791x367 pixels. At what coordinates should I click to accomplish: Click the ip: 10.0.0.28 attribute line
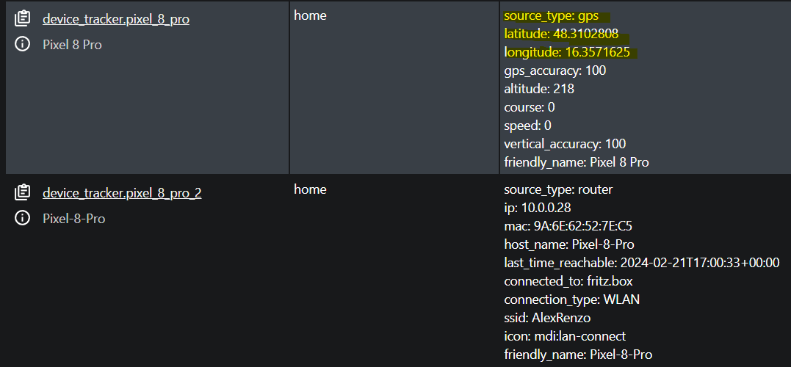[x=538, y=208]
